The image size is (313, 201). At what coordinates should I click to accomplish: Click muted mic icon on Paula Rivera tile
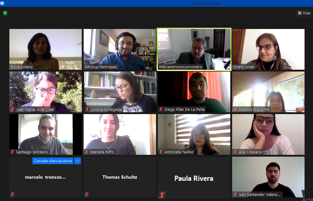coord(162,195)
